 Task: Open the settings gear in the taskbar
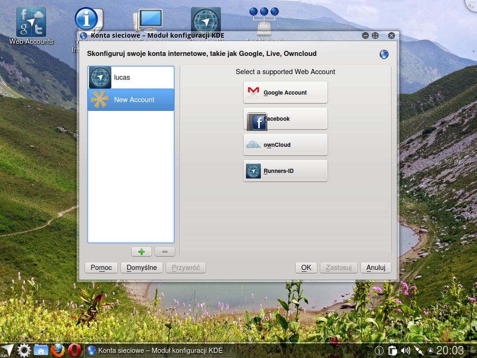24,351
